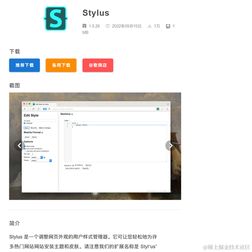Click the version 1.5.26 icon

click(85, 26)
